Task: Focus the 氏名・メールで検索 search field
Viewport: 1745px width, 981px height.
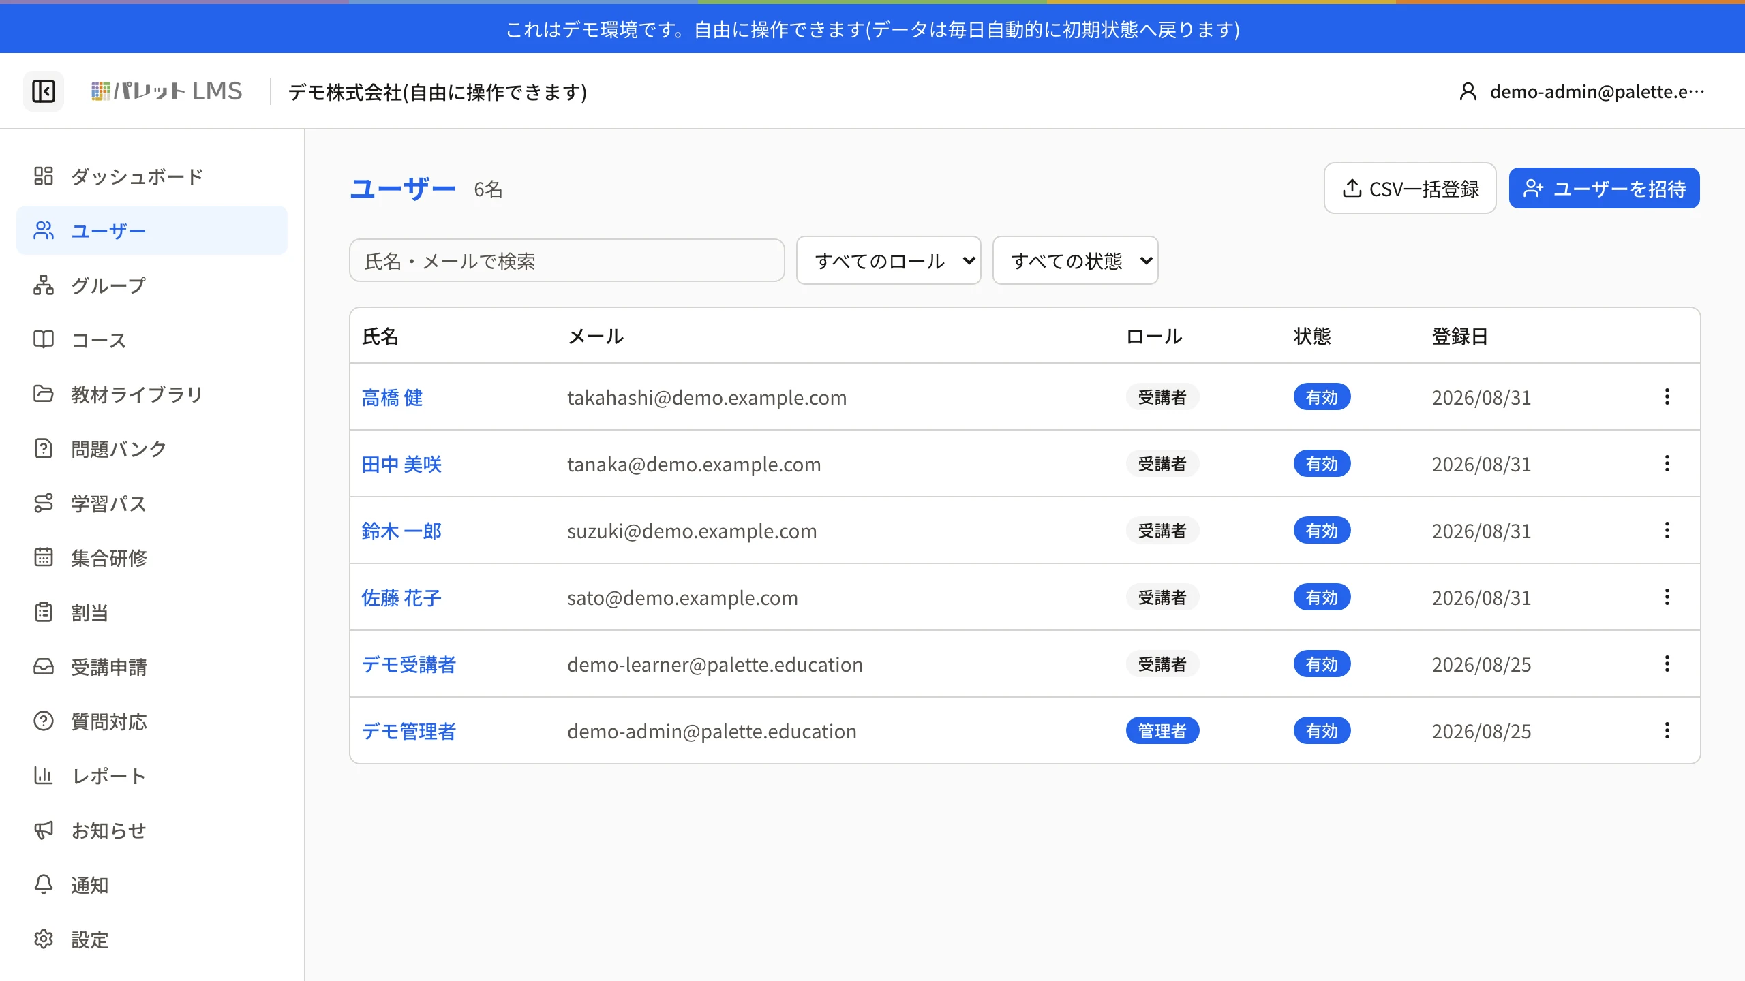Action: [x=566, y=260]
